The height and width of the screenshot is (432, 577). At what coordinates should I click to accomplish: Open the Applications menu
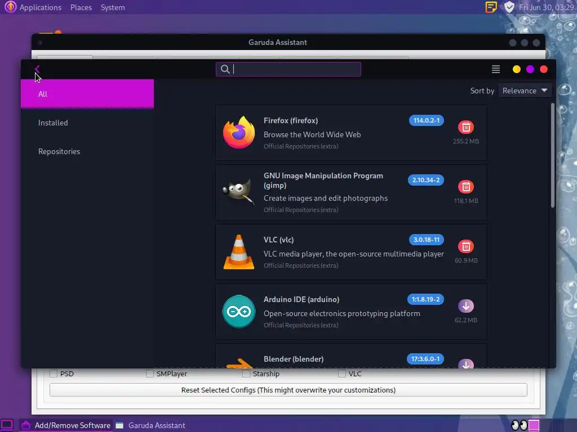tap(41, 7)
